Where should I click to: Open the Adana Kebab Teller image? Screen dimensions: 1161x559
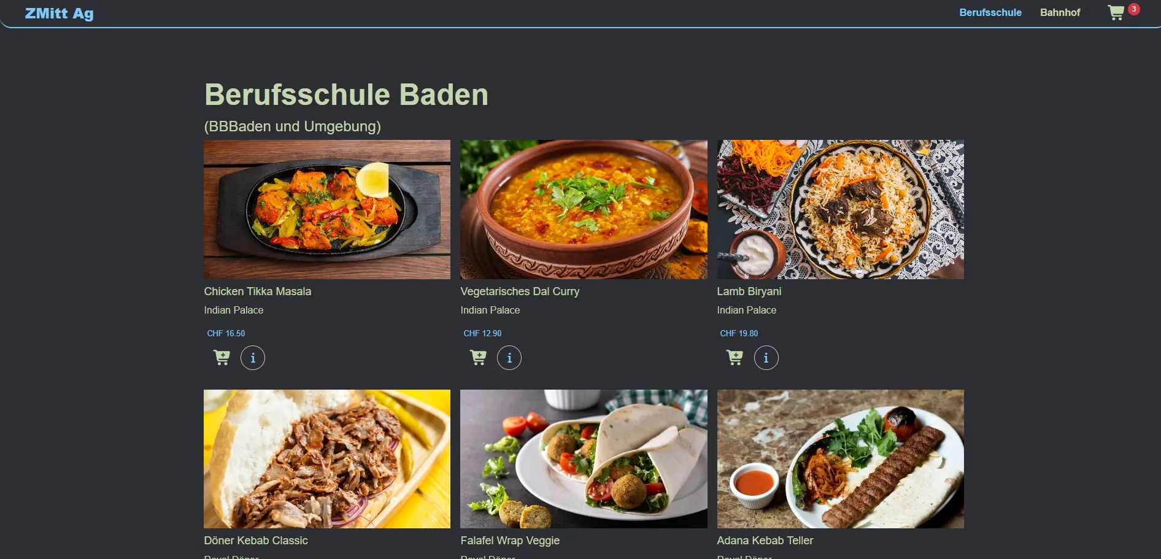[x=840, y=459]
